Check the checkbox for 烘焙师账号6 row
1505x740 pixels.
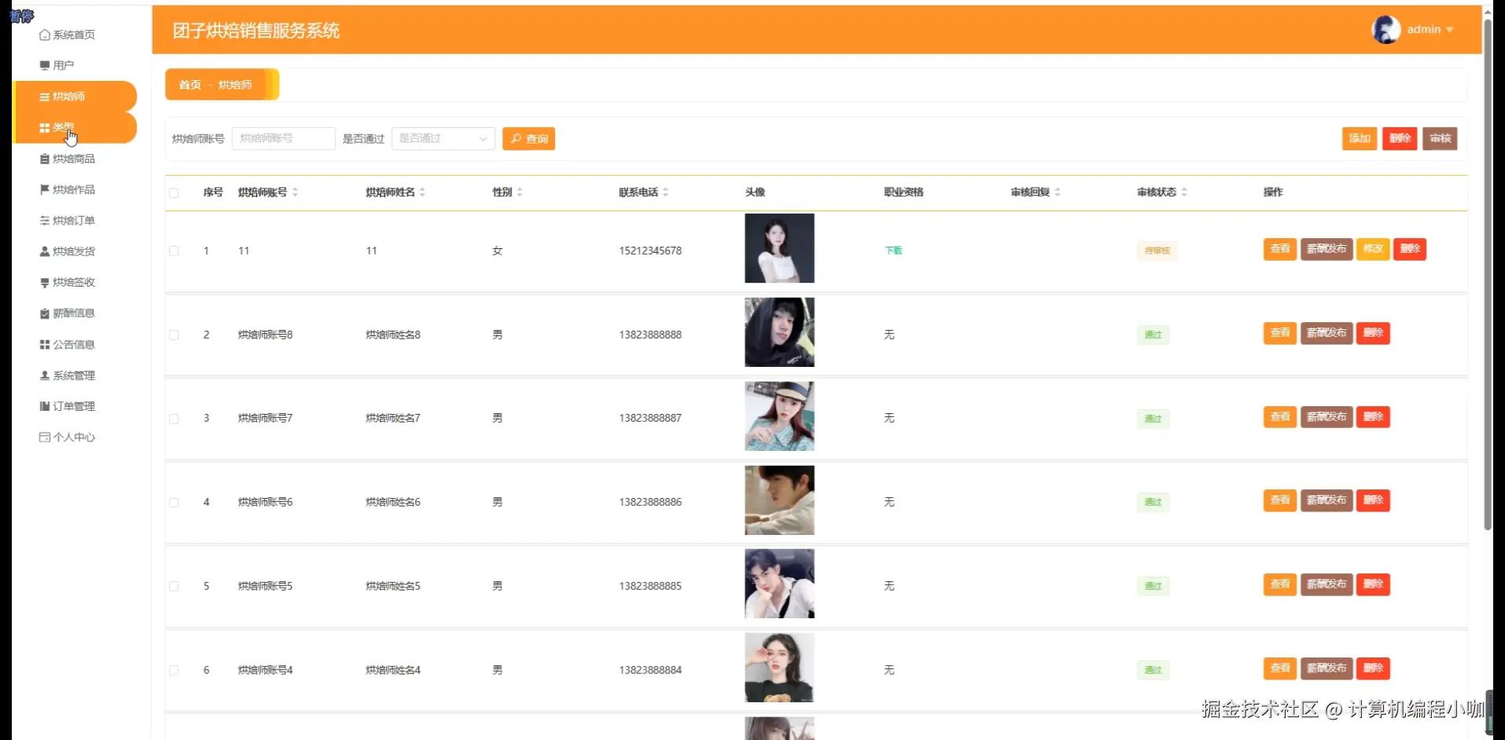174,503
